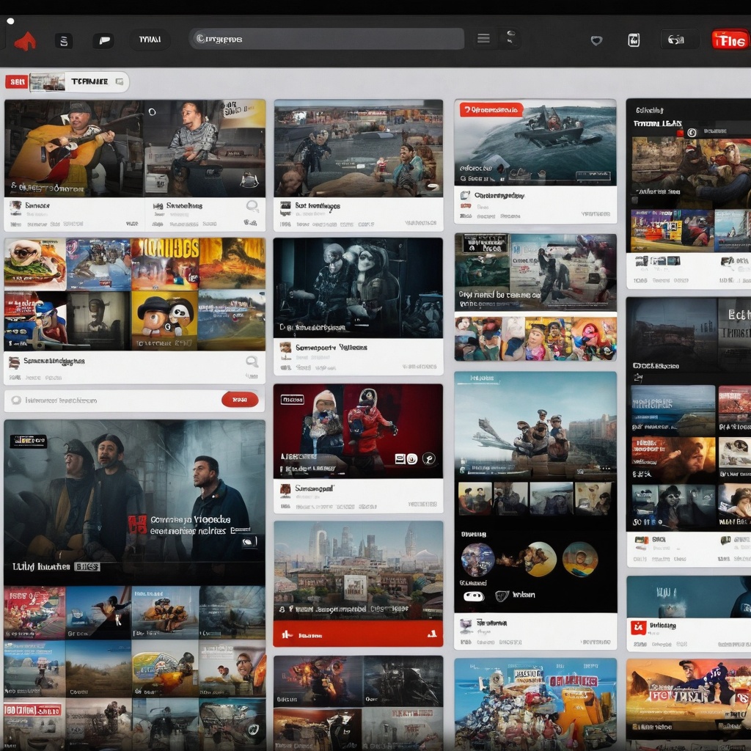Select the red tab below the home logo
Viewport: 751px width, 751px height.
click(x=16, y=82)
